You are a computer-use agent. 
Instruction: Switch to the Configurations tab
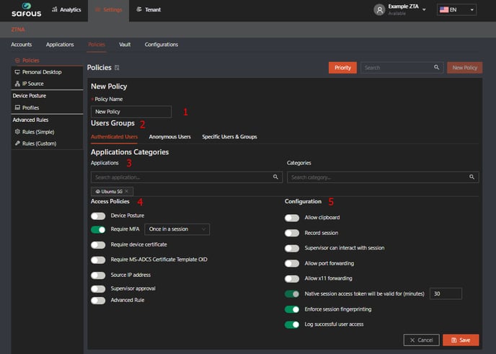[161, 45]
